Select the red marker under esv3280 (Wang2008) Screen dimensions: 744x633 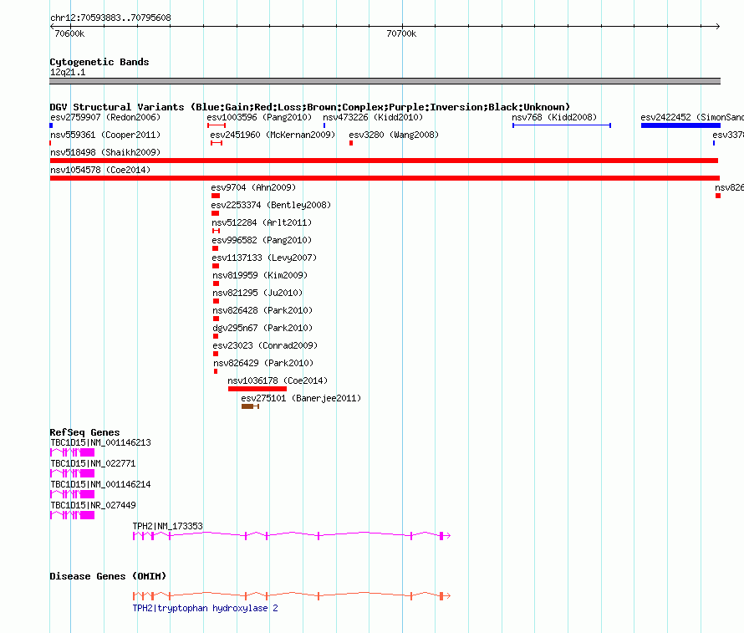coord(351,143)
